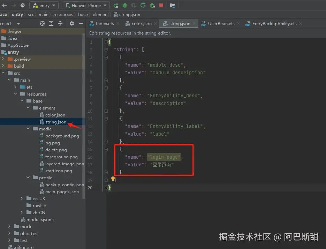This screenshot has height=249, width=326.
Task: Open the Huawei_Phone device dropdown
Action: [x=86, y=6]
